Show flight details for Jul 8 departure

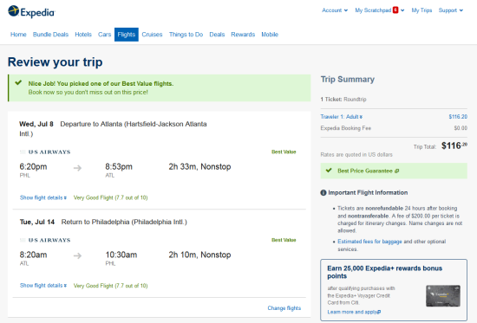[43, 197]
